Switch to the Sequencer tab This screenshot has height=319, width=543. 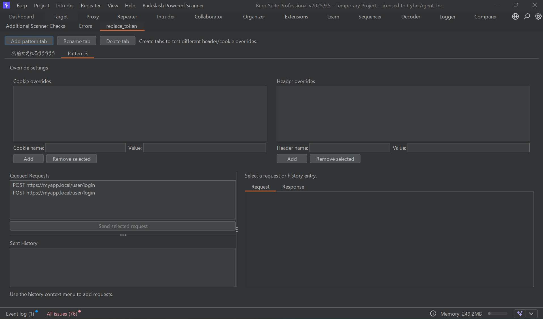(x=370, y=16)
